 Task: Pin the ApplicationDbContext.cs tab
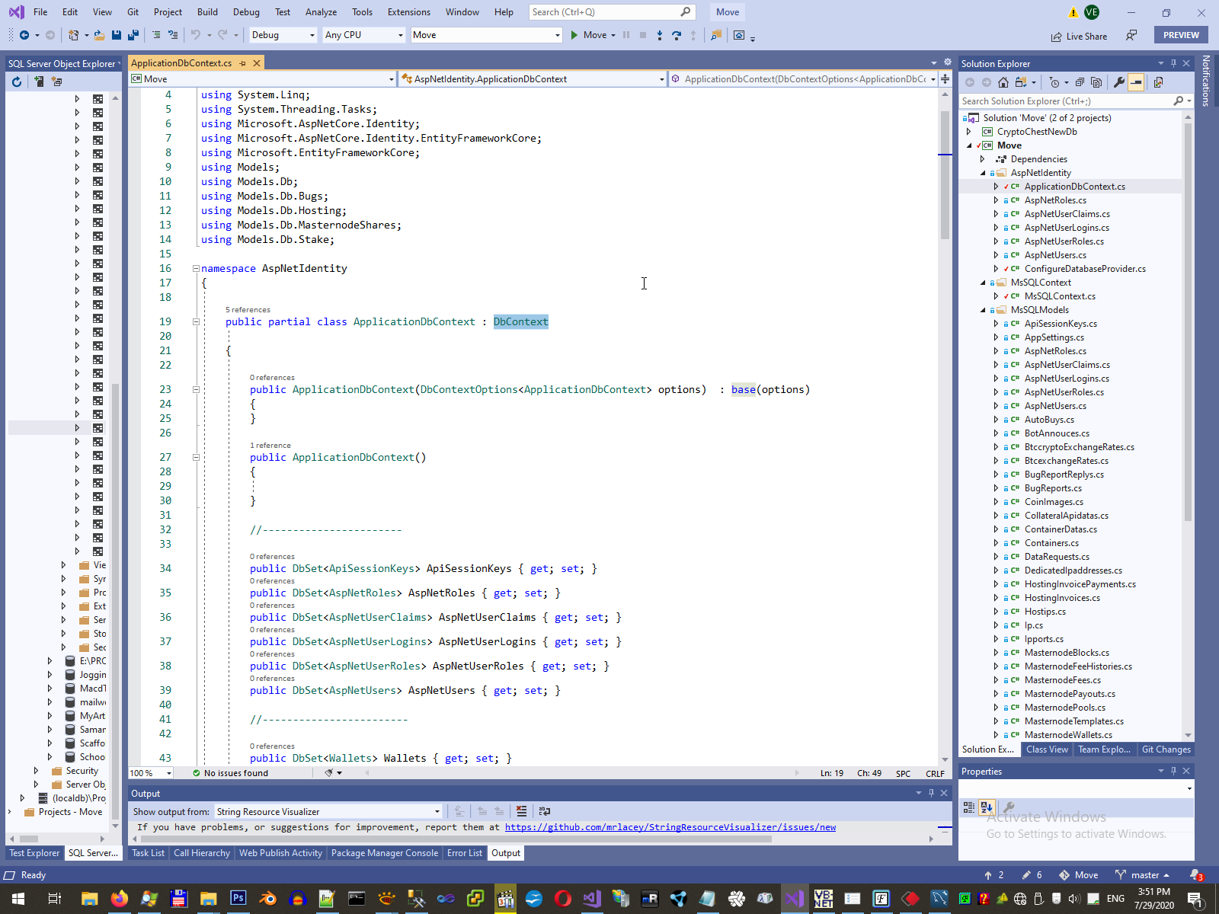pos(243,63)
